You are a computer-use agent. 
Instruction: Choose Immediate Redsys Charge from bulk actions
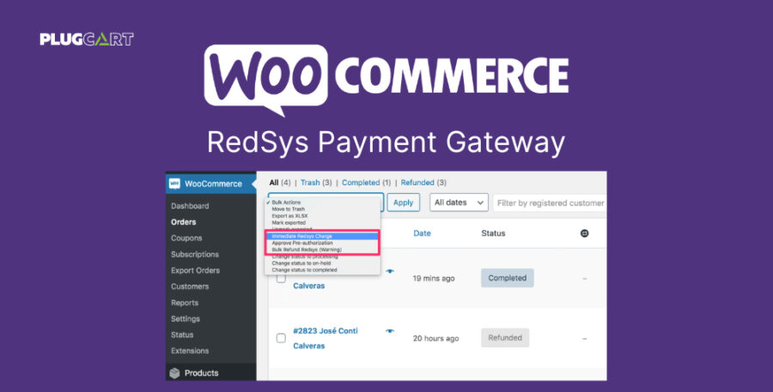tap(321, 237)
